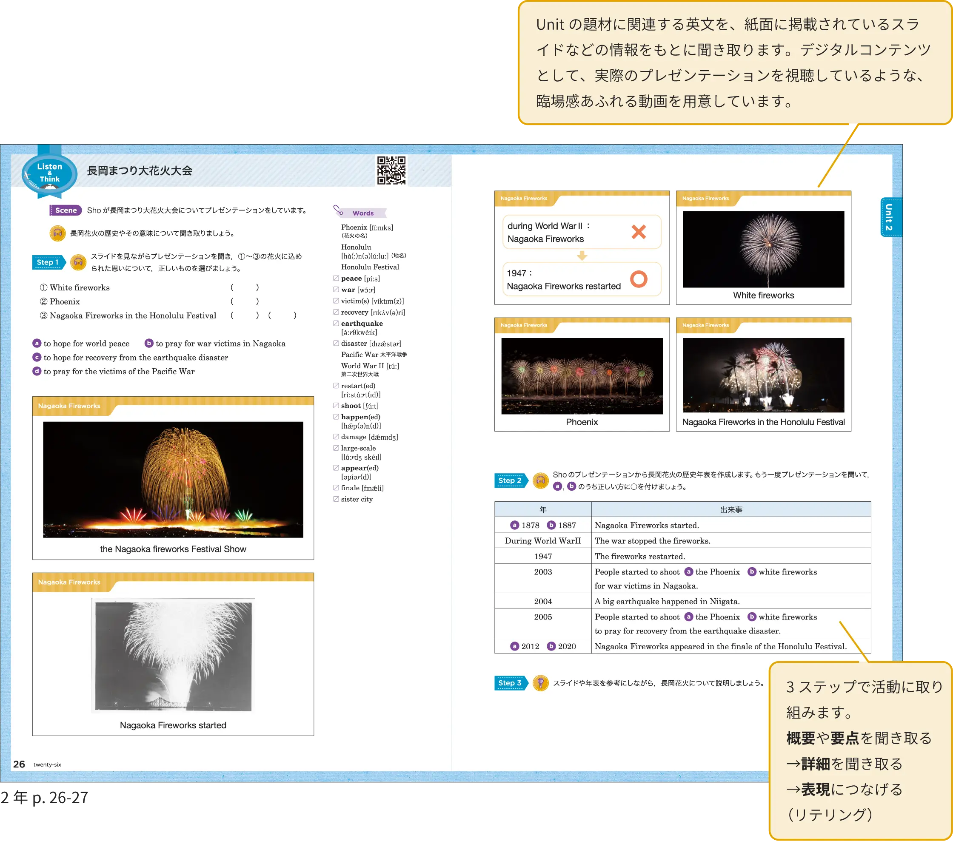Click the red X mark on slide
This screenshot has height=841, width=953.
click(638, 232)
